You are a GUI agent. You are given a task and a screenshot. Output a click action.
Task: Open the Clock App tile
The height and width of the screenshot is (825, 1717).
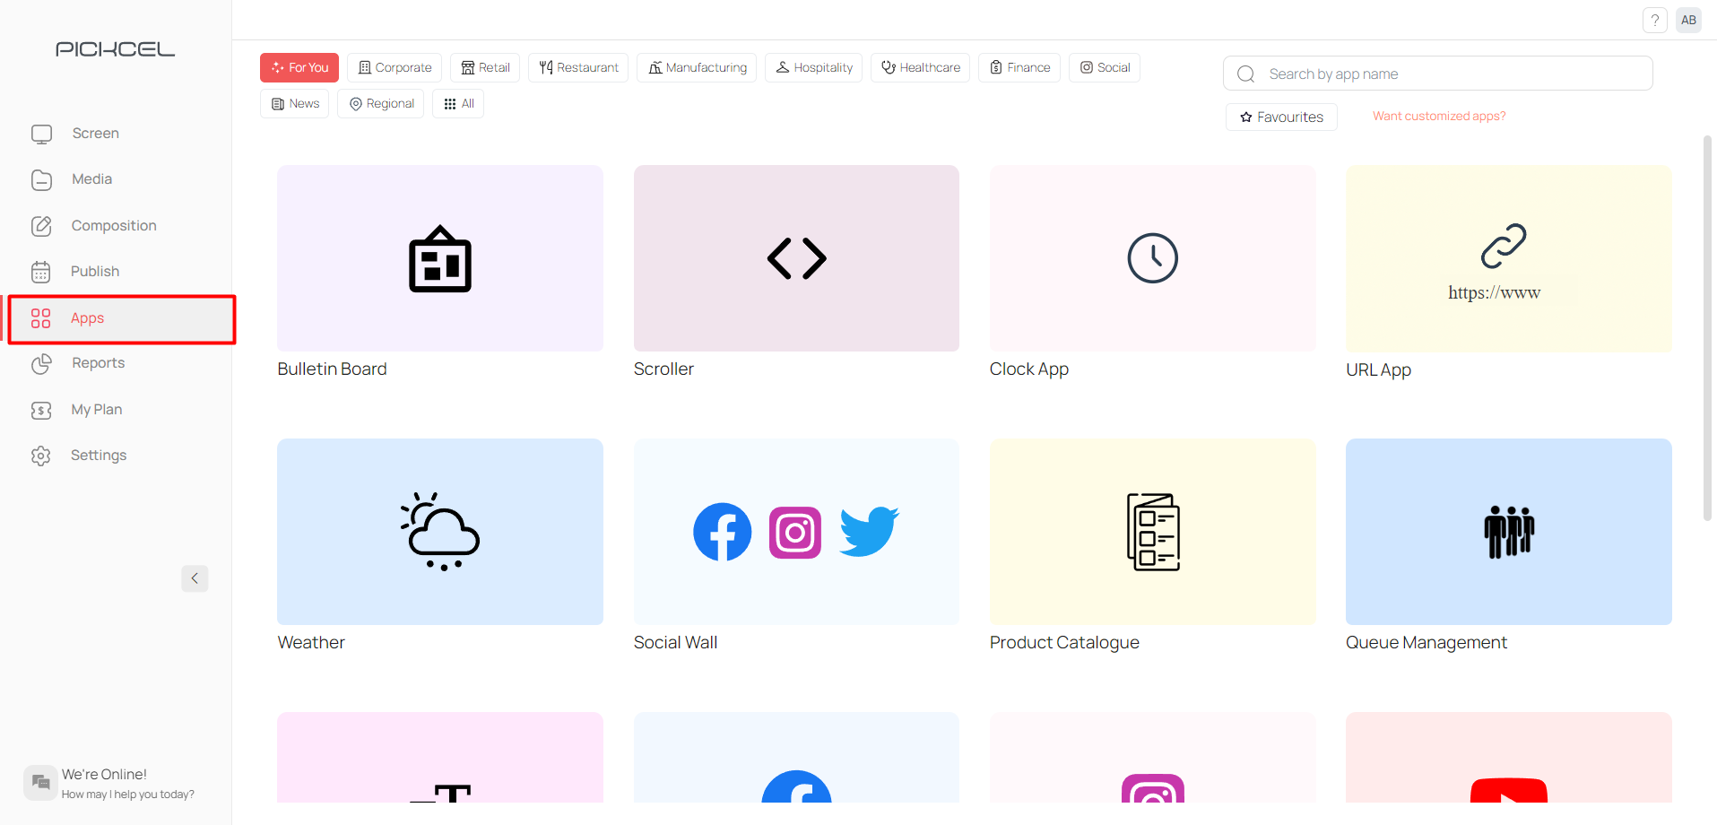(1153, 258)
